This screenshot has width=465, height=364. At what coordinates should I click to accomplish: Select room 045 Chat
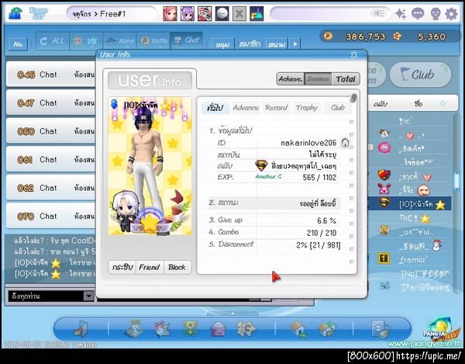tap(51, 75)
